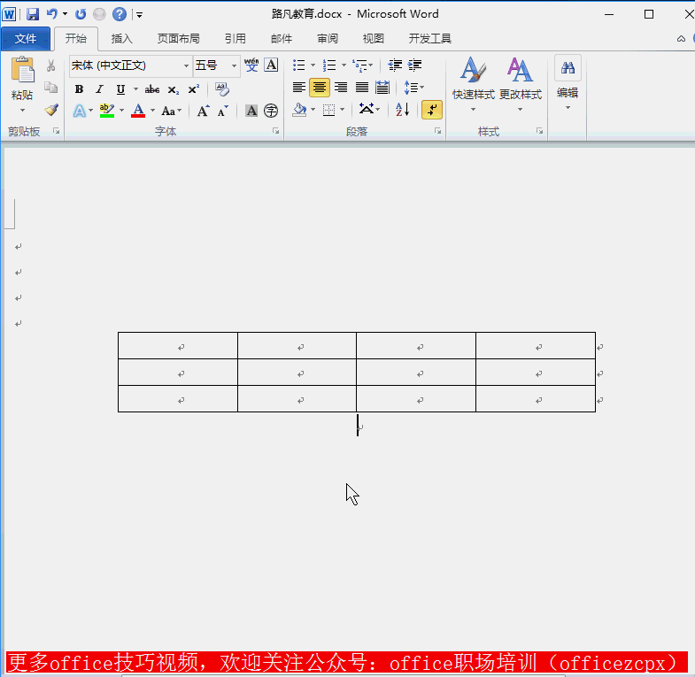Expand the Bullets list dropdown
Screen dimensions: 695x677
click(x=313, y=65)
